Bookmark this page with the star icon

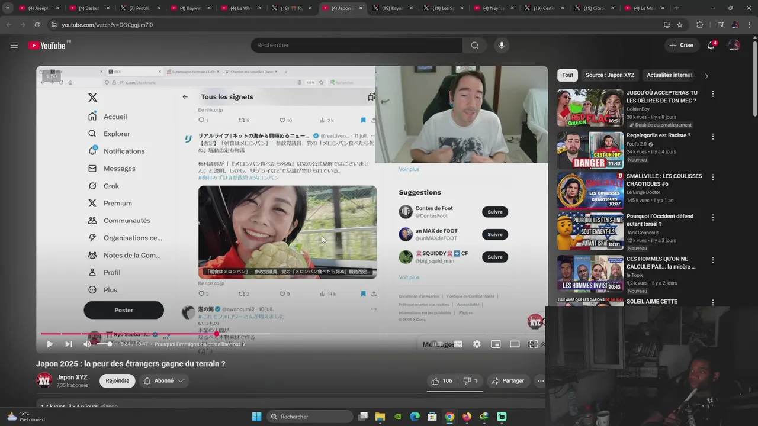[680, 25]
